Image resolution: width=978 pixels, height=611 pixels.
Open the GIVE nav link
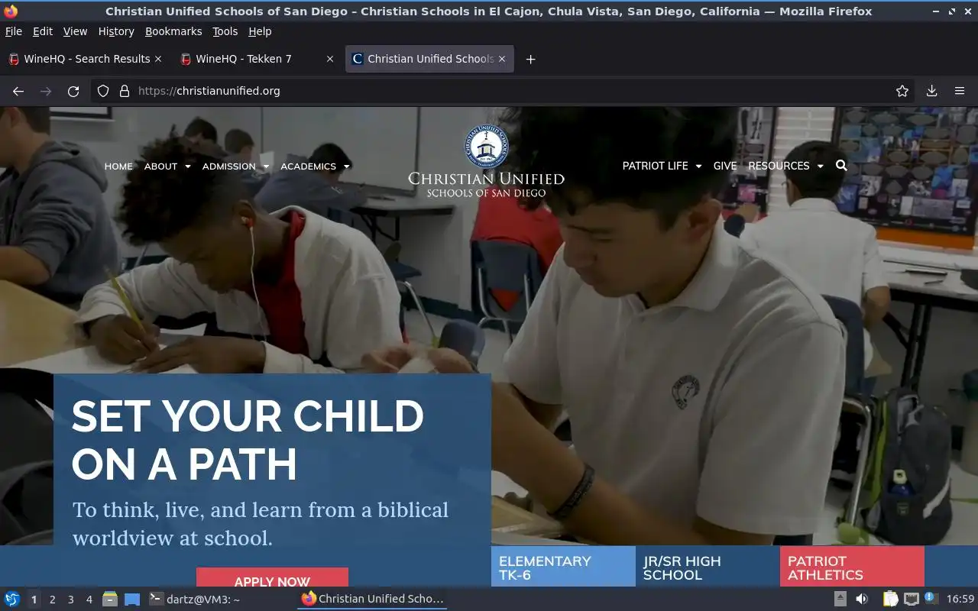(x=725, y=166)
